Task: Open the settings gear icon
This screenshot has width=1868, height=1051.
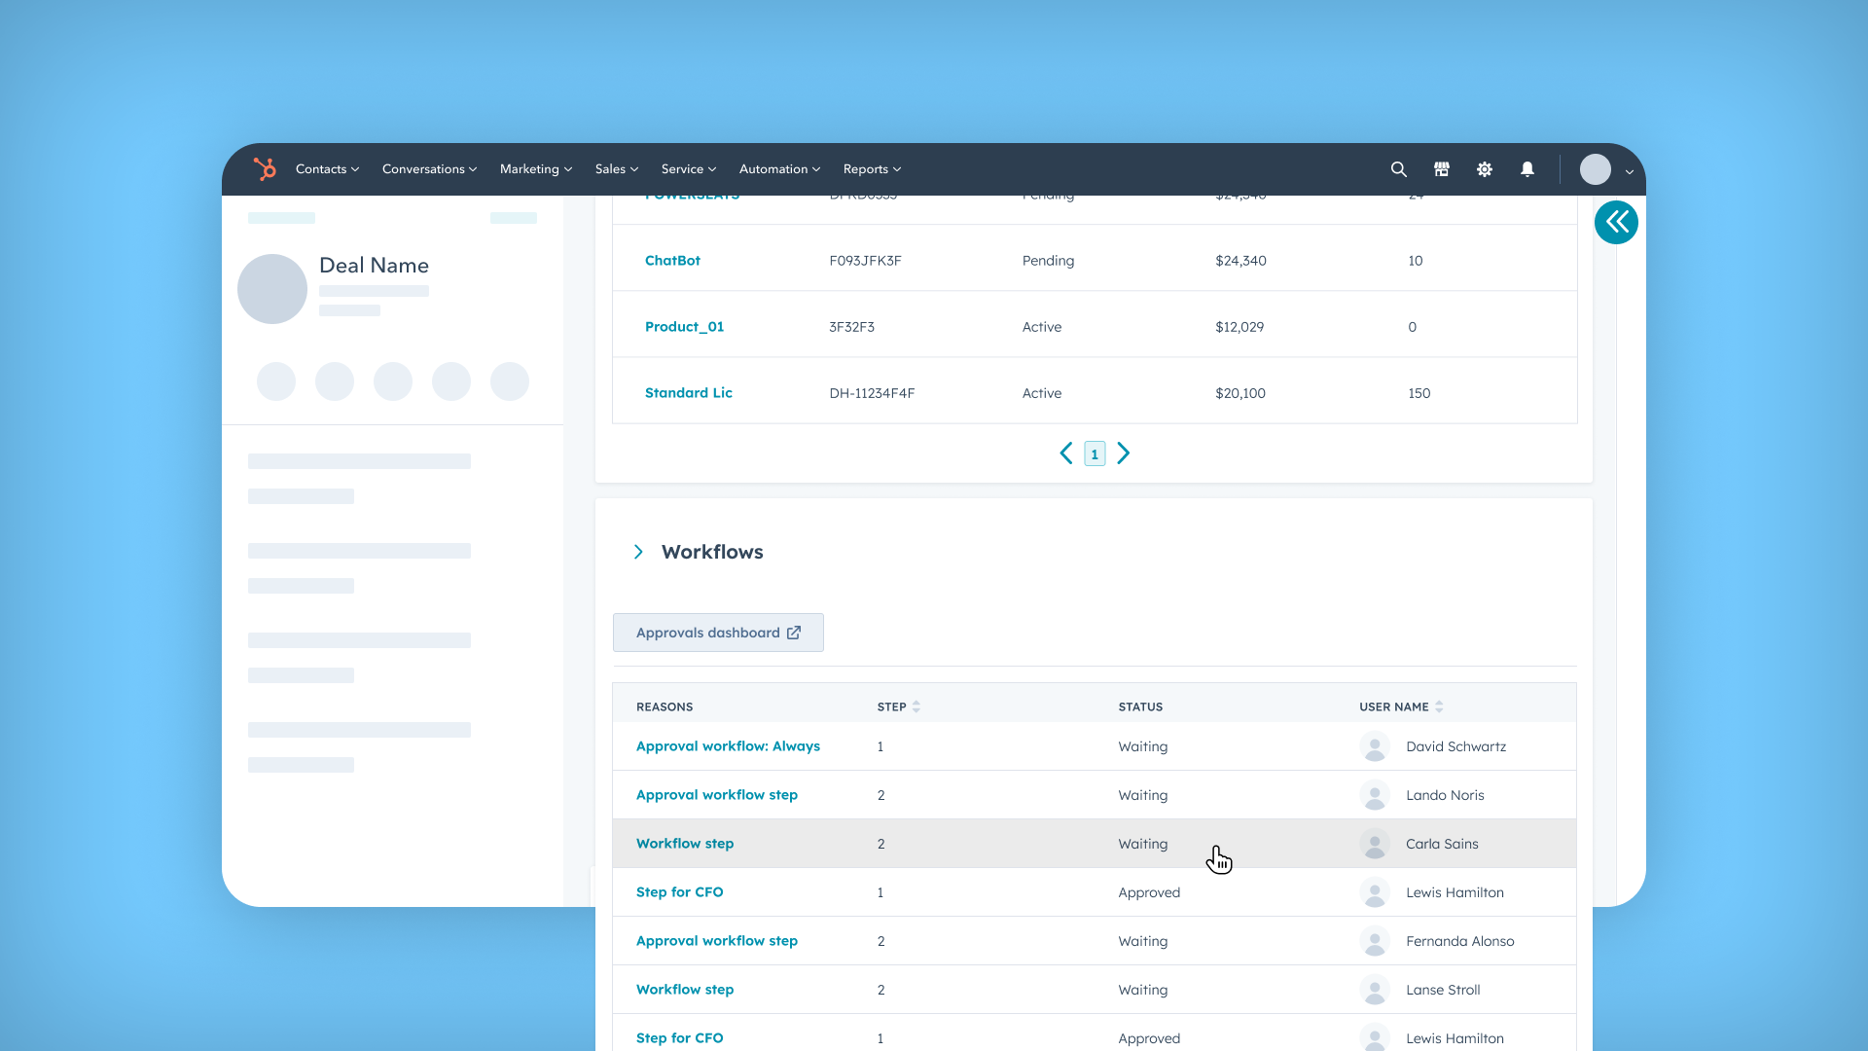Action: point(1485,169)
